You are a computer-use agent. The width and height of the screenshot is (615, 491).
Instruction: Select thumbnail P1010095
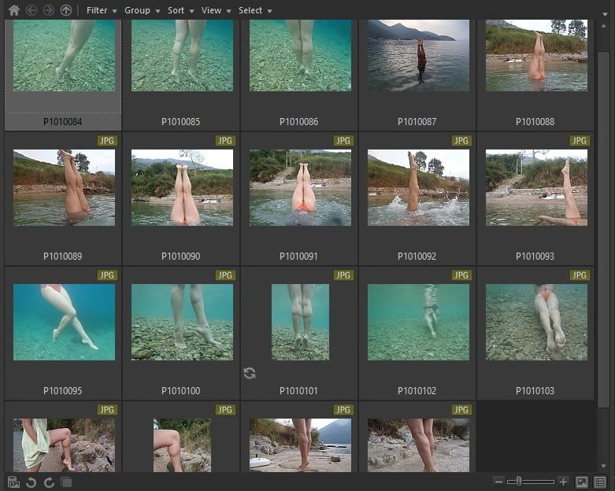click(64, 322)
